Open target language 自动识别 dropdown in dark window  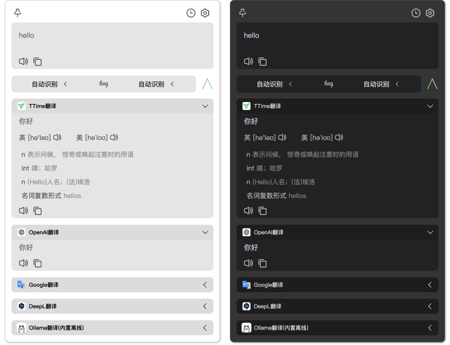pos(381,84)
